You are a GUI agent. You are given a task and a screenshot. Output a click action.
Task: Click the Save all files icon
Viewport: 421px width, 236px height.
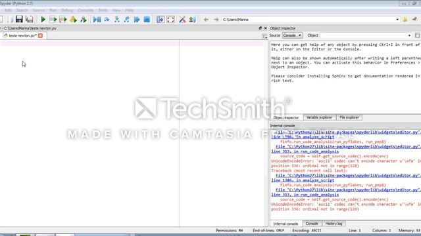pyautogui.click(x=29, y=19)
